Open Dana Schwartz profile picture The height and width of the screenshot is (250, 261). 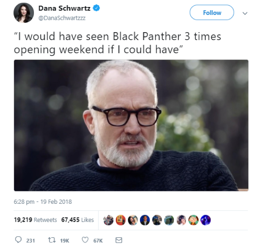tap(24, 13)
